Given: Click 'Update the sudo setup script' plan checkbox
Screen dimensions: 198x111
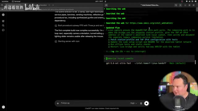Looking at the screenshot, I should click(x=109, y=42).
